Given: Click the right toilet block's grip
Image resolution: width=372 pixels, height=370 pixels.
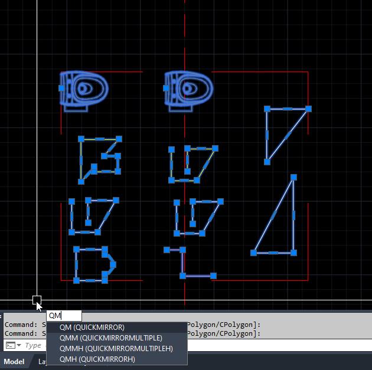Looking at the screenshot, I should point(166,88).
